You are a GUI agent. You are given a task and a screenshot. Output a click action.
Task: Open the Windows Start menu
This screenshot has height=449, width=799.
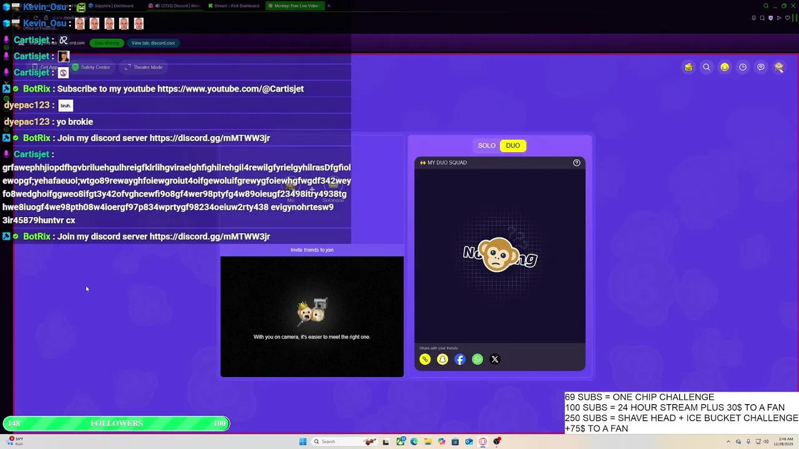click(303, 442)
